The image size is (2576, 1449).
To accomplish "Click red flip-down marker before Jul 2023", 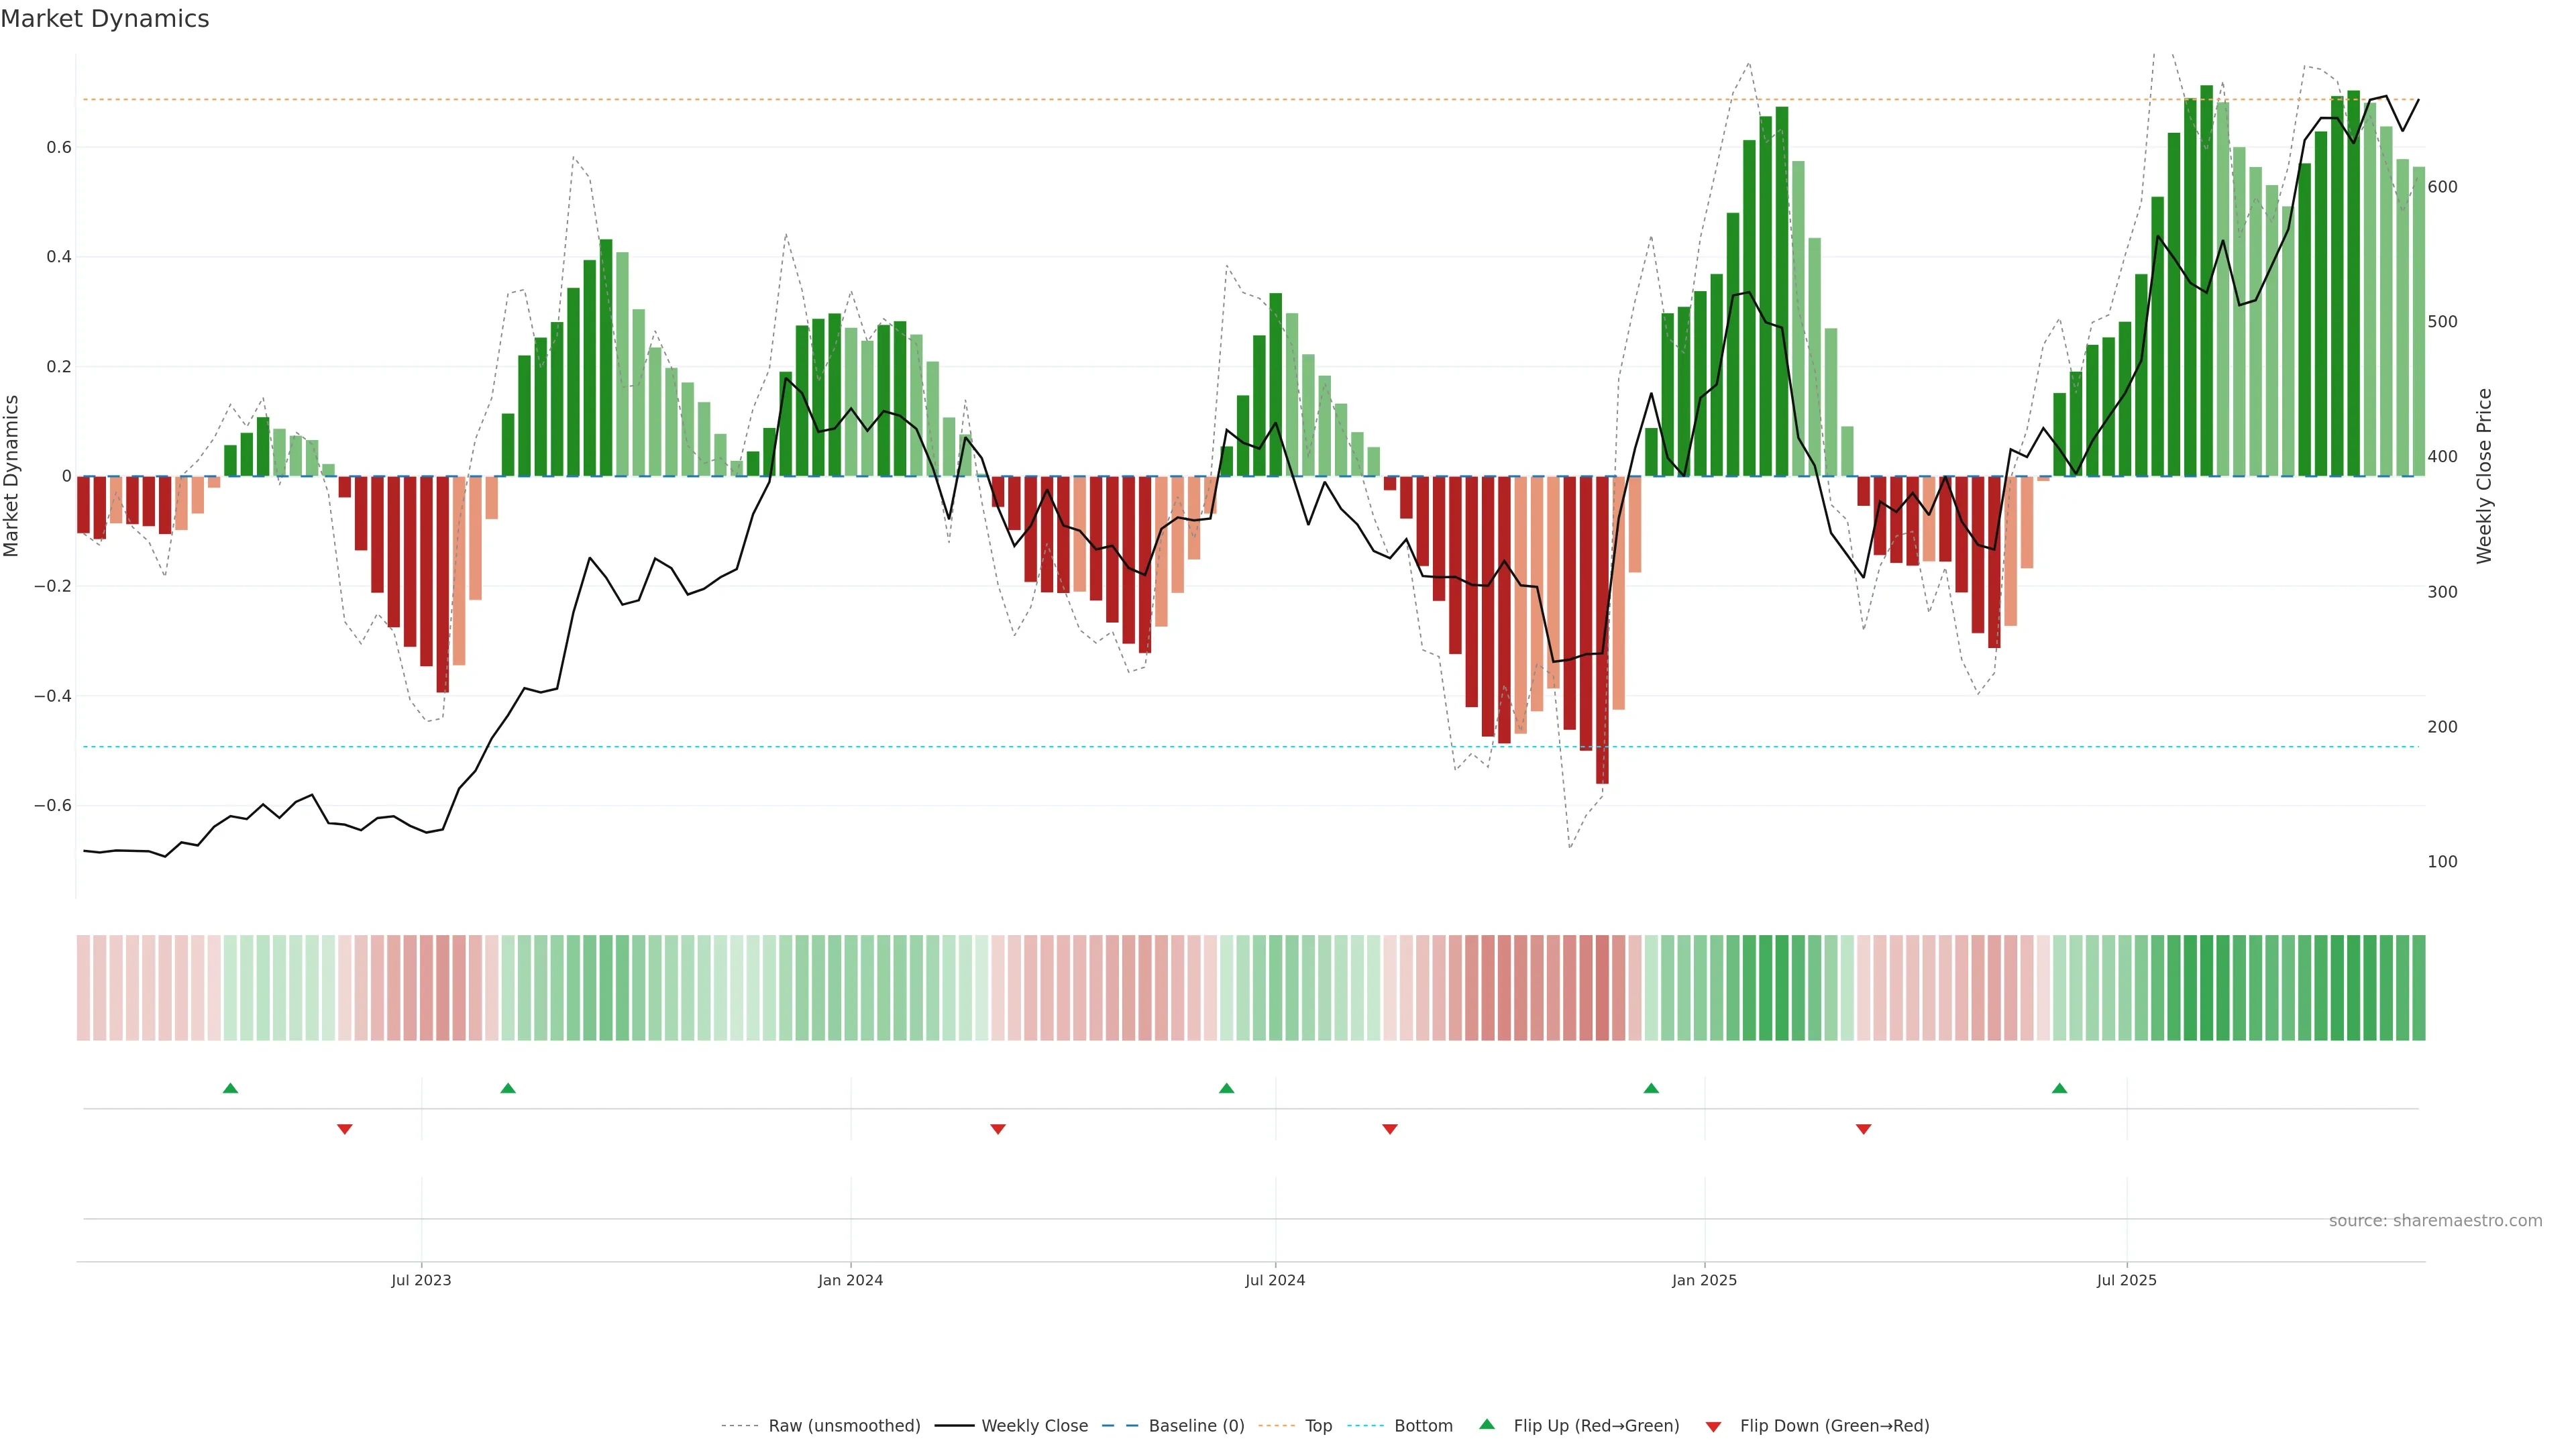I will [x=345, y=1129].
